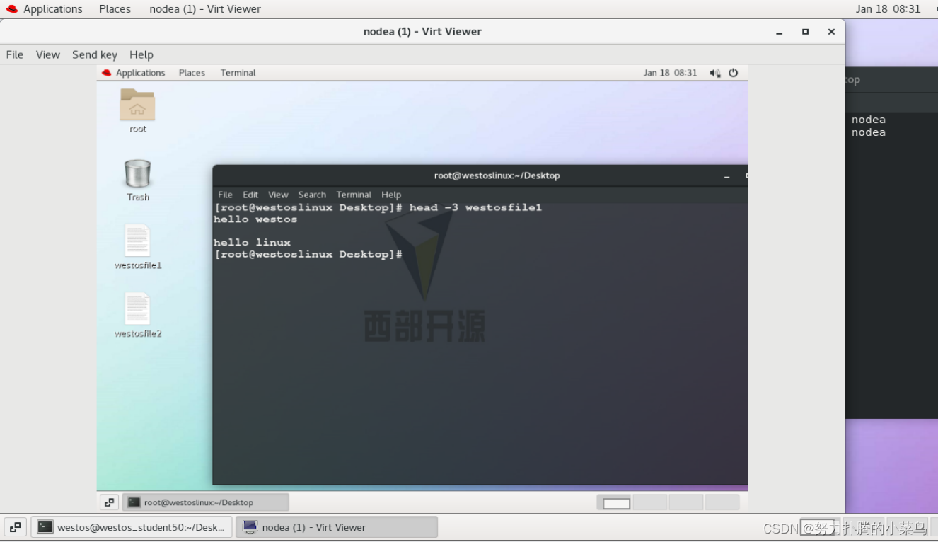
Task: Click the host Red Hat logo icon
Action: pos(12,9)
